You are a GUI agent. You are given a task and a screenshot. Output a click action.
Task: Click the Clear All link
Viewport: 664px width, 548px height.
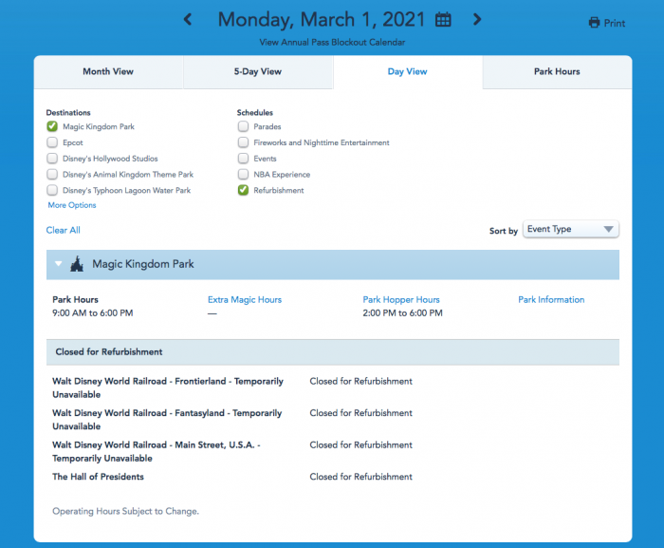[64, 230]
